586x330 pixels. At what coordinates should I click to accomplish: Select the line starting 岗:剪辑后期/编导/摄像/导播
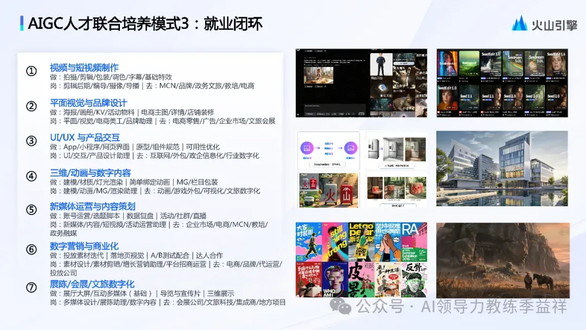152,86
